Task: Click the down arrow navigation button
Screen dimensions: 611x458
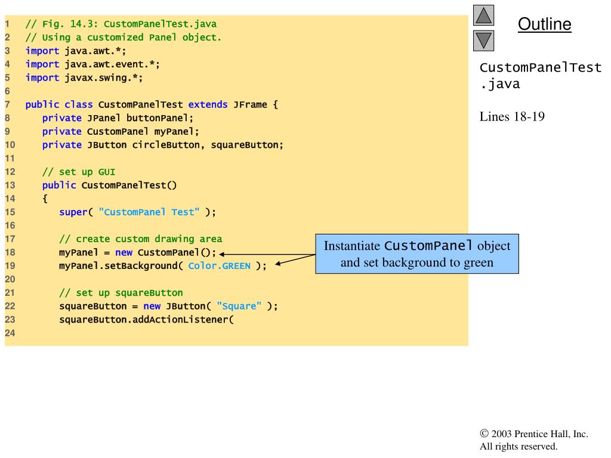Action: 483,41
